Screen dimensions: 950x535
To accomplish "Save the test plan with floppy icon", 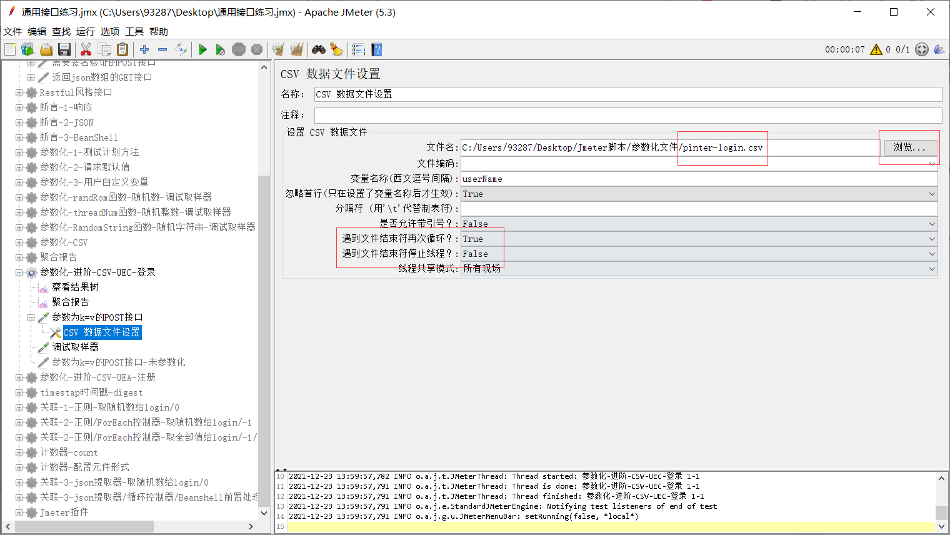I will point(64,49).
